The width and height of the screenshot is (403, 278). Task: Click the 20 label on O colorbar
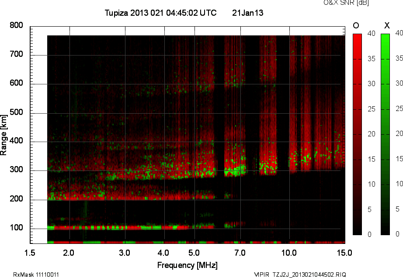pos(372,134)
